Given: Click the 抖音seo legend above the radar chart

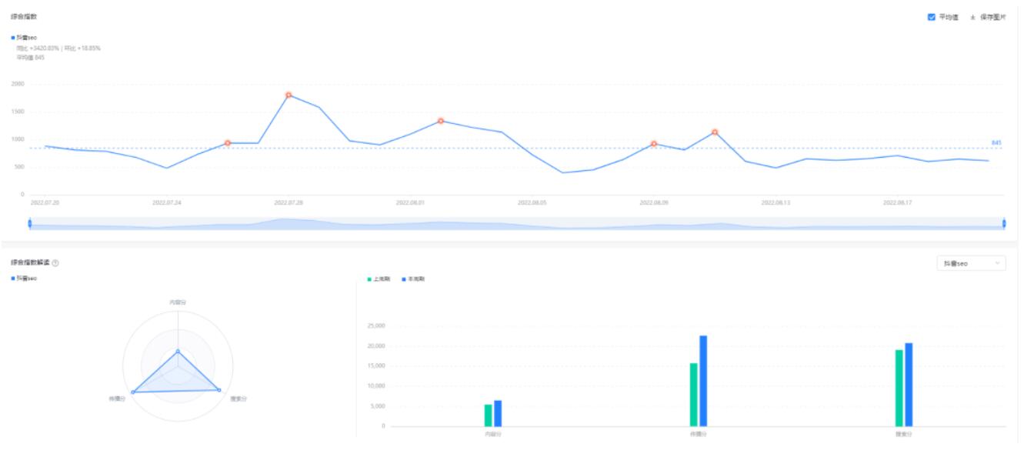Looking at the screenshot, I should (x=24, y=279).
